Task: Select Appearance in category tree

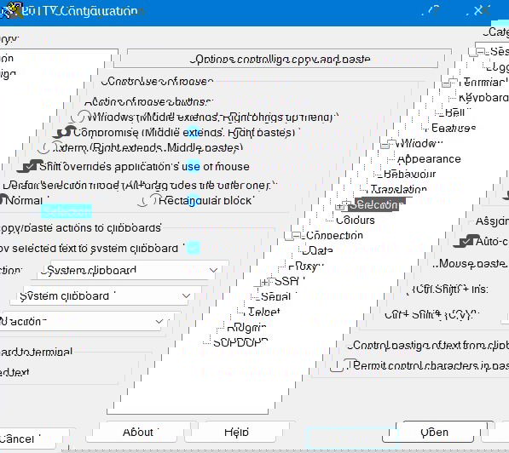Action: coord(429,159)
